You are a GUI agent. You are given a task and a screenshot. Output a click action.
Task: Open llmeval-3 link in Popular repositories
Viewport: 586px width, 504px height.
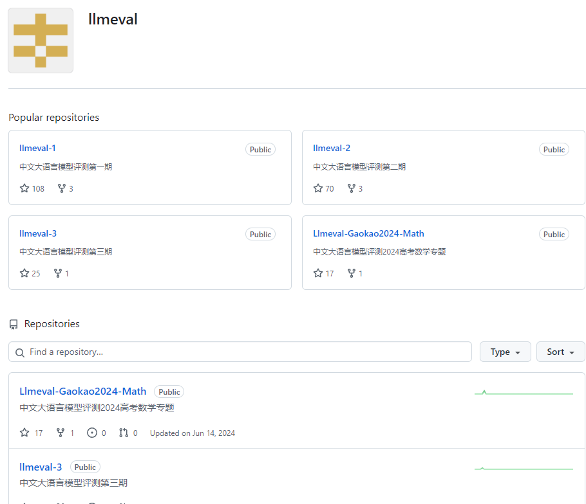coord(38,233)
